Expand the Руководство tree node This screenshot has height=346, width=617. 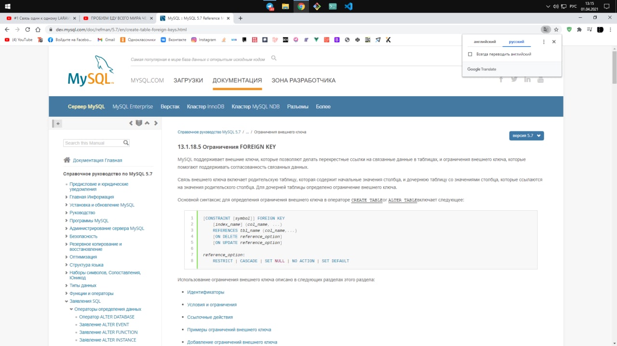click(66, 213)
